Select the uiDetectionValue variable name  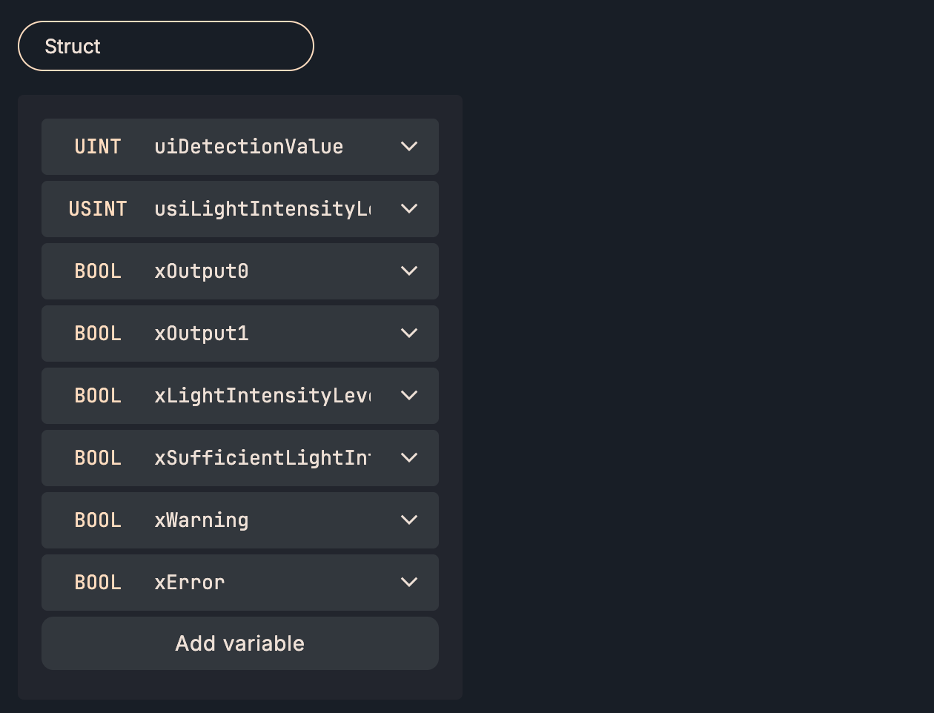pyautogui.click(x=249, y=147)
